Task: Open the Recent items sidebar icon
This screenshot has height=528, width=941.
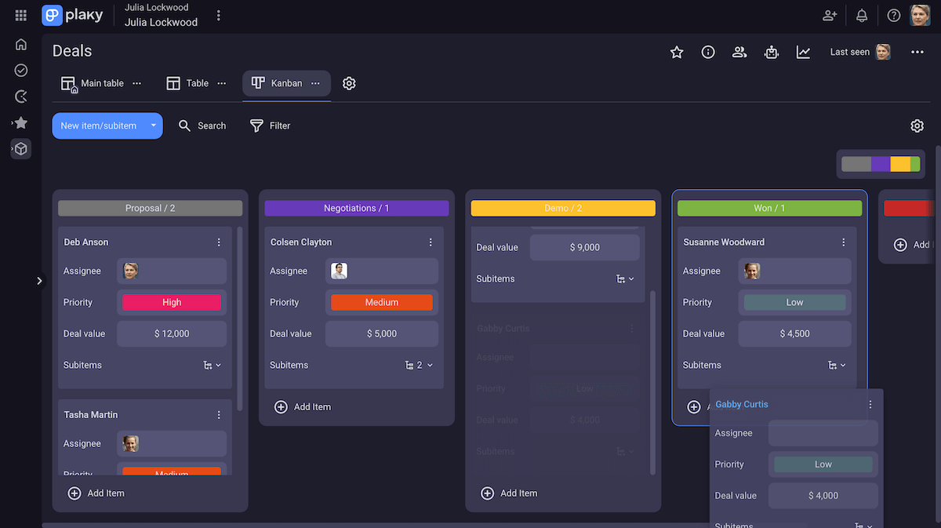Action: (x=20, y=96)
